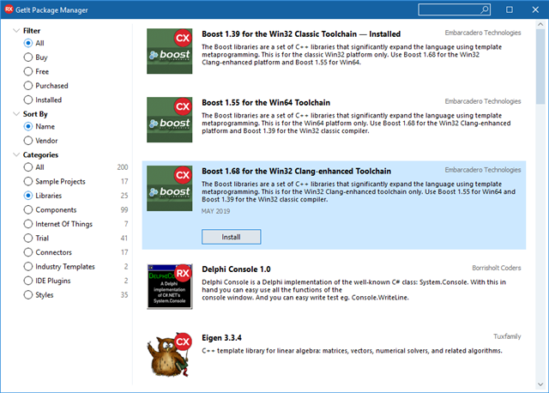Click the Eigen 3.3.4 title

[x=221, y=338]
